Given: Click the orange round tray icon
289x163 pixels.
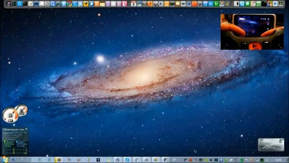Looking at the screenshot, I should 191,160.
